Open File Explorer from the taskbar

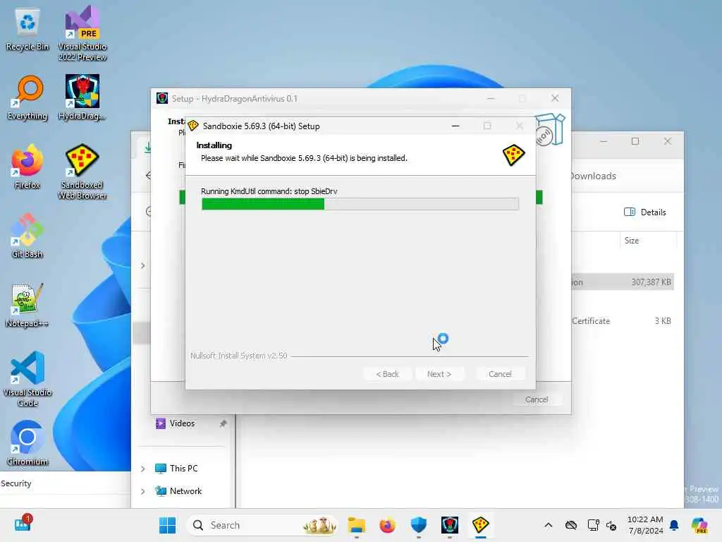tap(356, 525)
